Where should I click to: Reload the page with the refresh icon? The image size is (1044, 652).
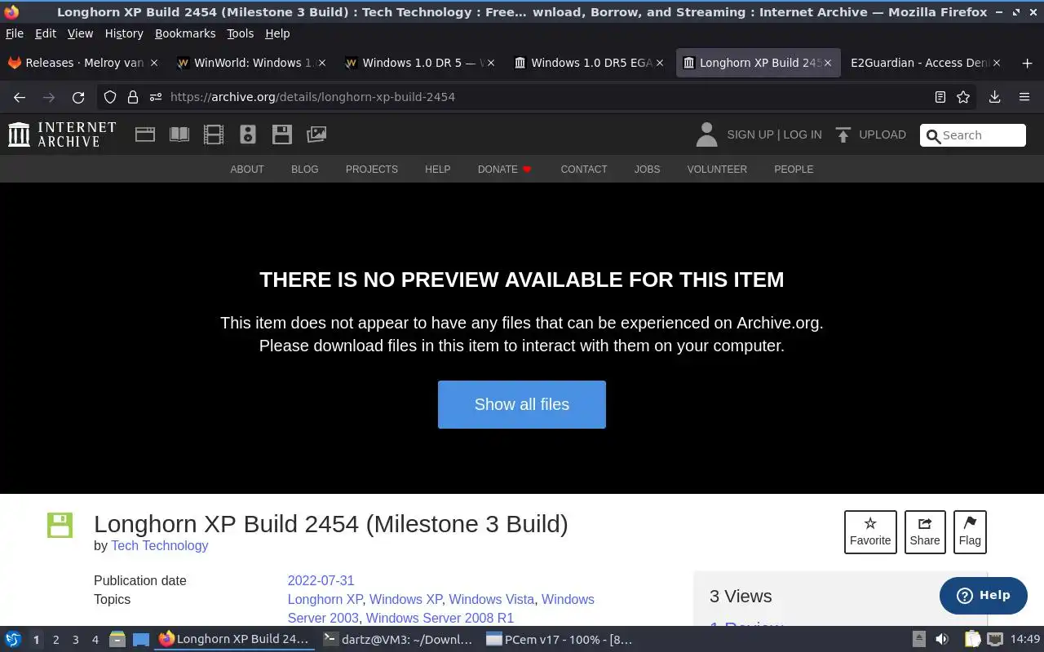pos(78,97)
